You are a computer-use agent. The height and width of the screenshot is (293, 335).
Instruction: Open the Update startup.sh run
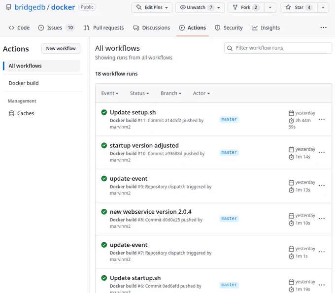point(135,278)
